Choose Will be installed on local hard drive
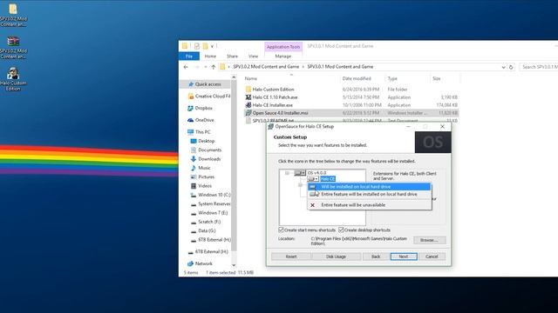The height and width of the screenshot is (313, 558). tap(370, 187)
